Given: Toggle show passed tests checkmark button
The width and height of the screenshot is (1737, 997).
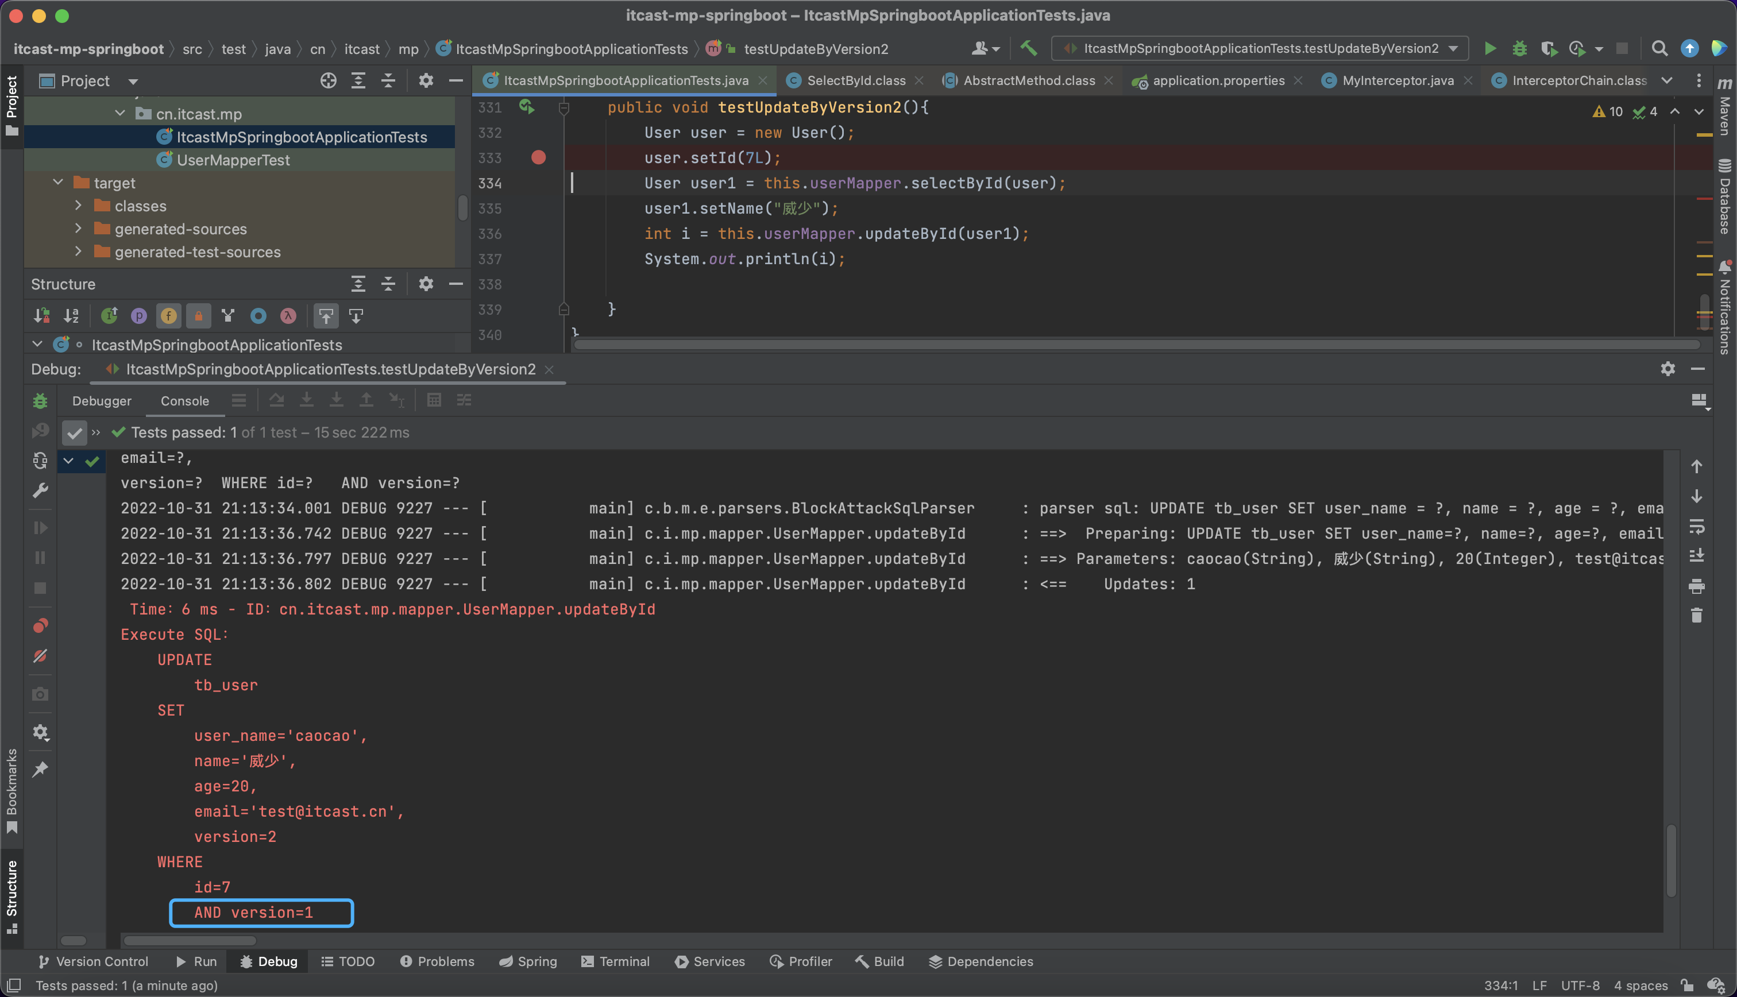Looking at the screenshot, I should point(74,433).
